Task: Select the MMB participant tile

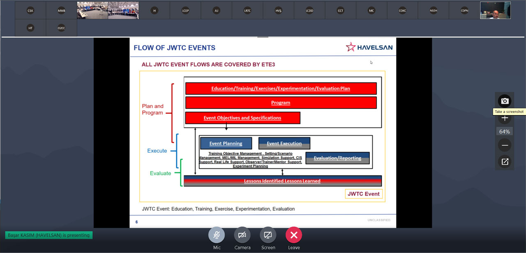Action: point(61,11)
